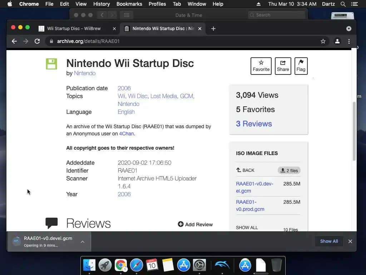Open Notes from the Dock
This screenshot has width=366, height=275.
click(168, 265)
